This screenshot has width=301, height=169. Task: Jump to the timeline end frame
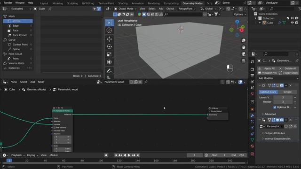pyautogui.click(x=138, y=155)
